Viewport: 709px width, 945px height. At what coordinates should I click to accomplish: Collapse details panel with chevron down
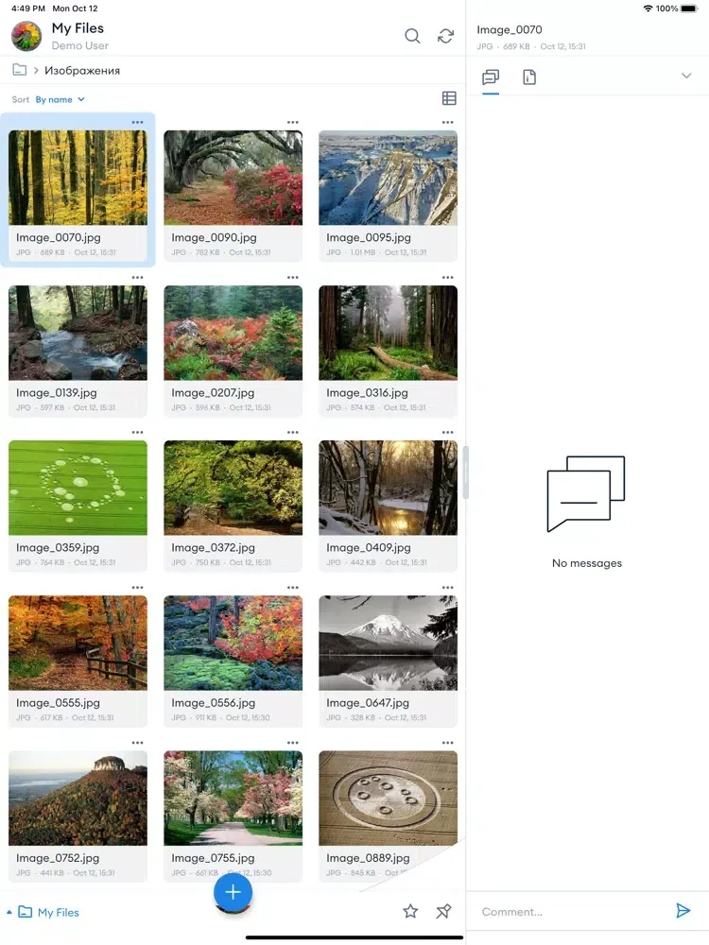point(686,76)
